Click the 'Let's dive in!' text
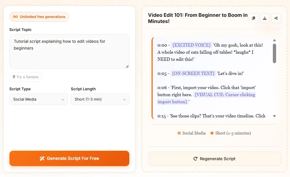Viewport: 290px width, 177px height. (x=231, y=73)
